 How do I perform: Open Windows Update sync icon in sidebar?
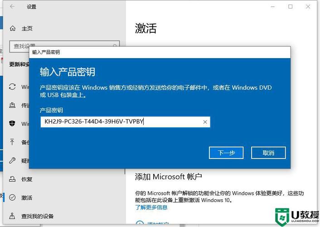point(12,87)
